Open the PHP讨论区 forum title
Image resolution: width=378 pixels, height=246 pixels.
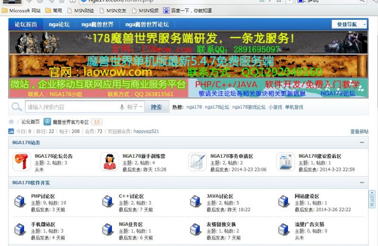(x=43, y=196)
